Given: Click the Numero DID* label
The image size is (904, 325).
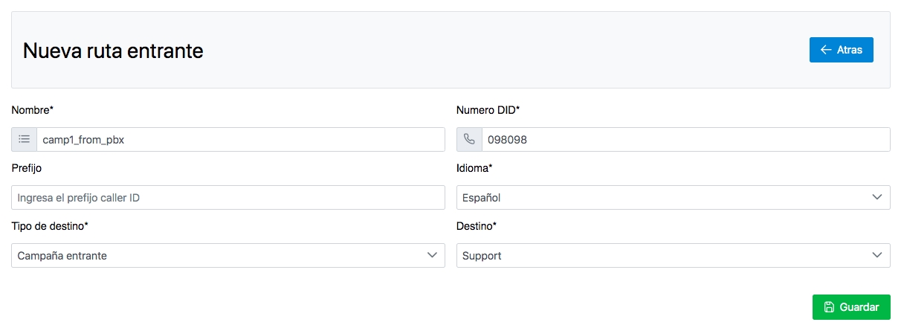Looking at the screenshot, I should [488, 110].
